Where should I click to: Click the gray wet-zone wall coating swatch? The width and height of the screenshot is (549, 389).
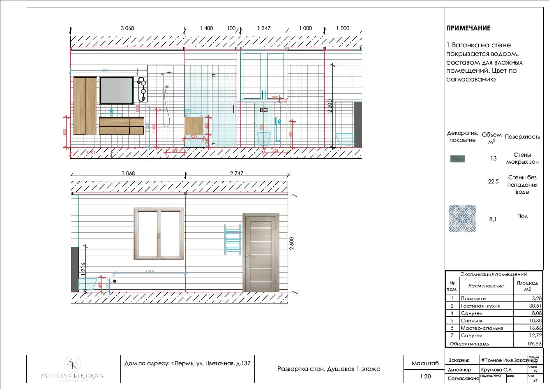(x=458, y=159)
